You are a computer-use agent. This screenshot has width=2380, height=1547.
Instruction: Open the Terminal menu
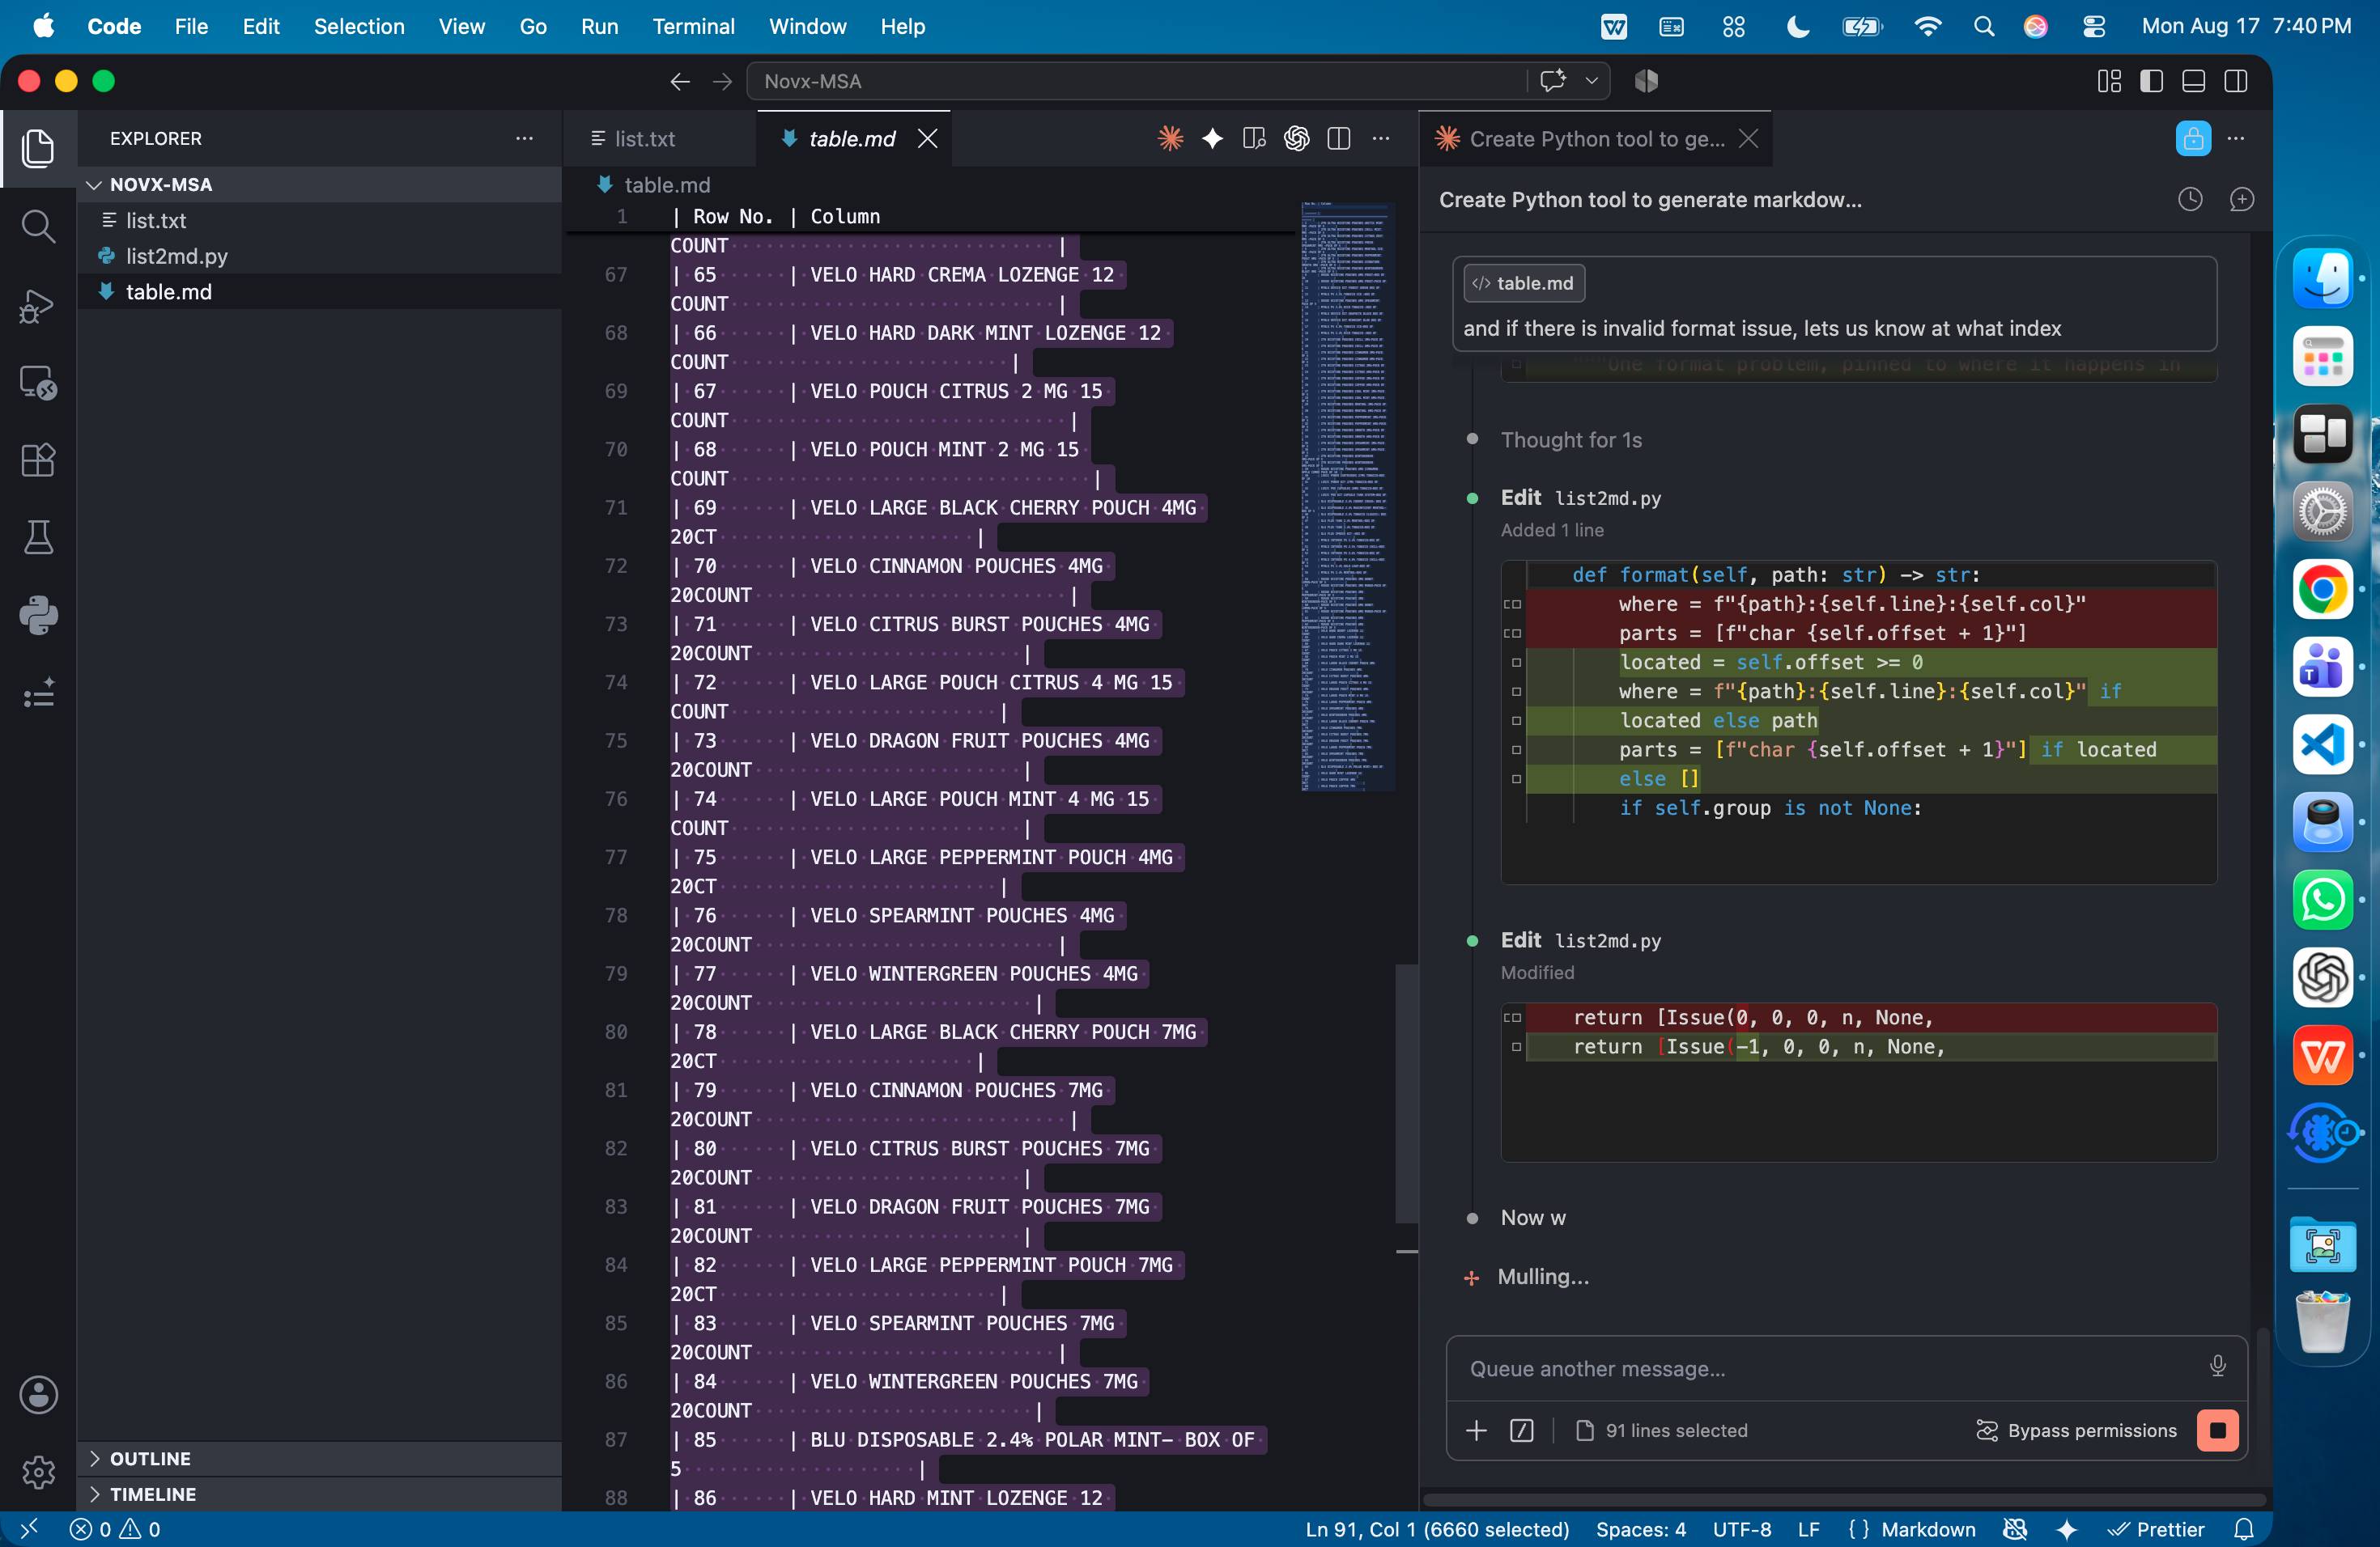point(693,26)
